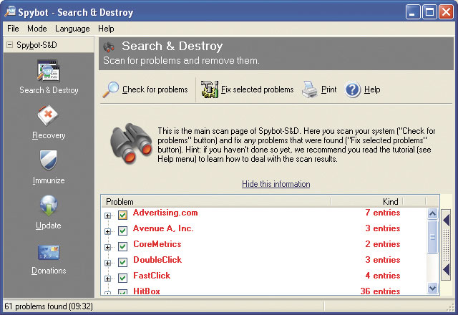The width and height of the screenshot is (458, 315).
Task: Collapse the Spybot-S&D sidebar section
Action: 9,45
